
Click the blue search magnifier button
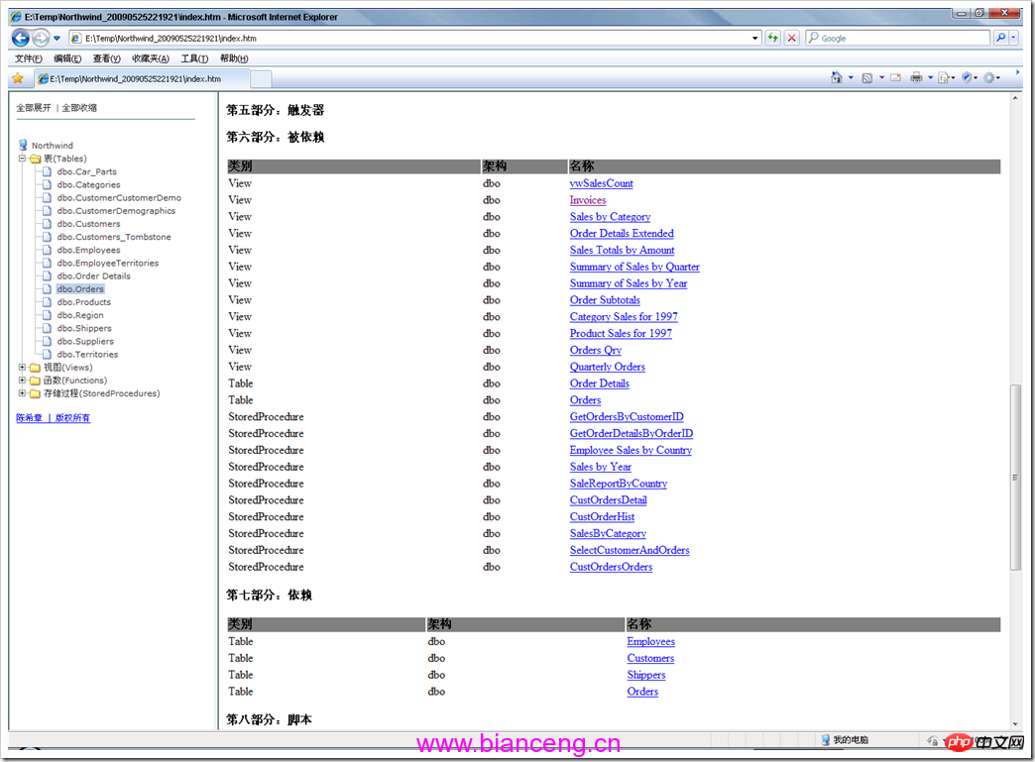tap(1000, 38)
